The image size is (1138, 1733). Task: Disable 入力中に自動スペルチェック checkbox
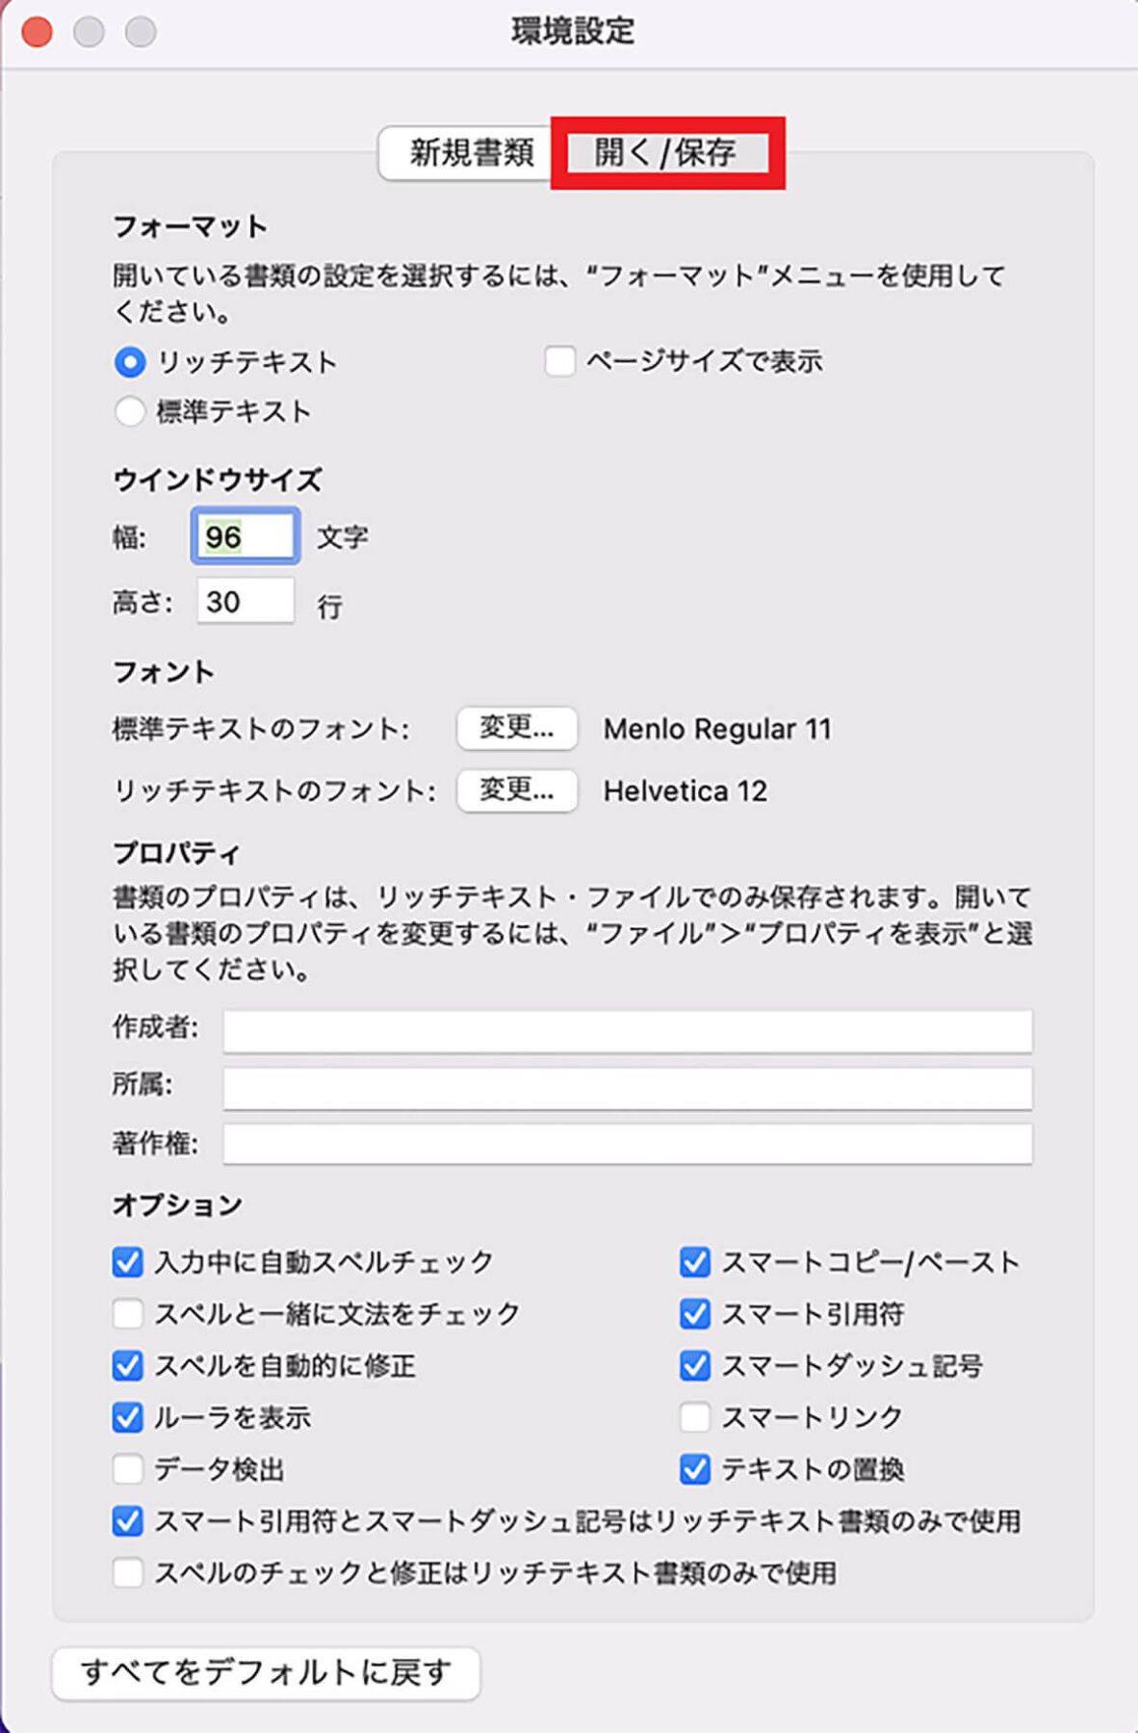[128, 1262]
